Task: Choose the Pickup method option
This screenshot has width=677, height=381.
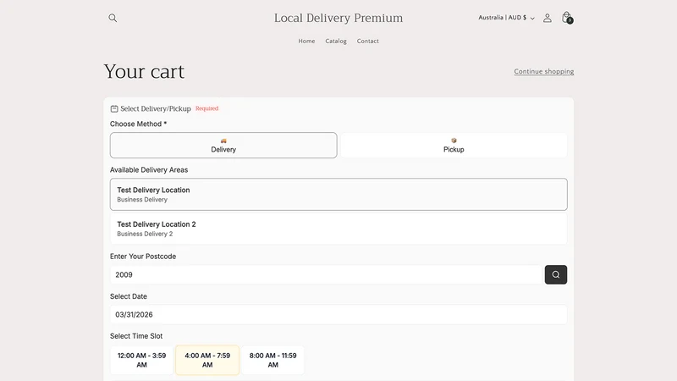Action: [454, 145]
